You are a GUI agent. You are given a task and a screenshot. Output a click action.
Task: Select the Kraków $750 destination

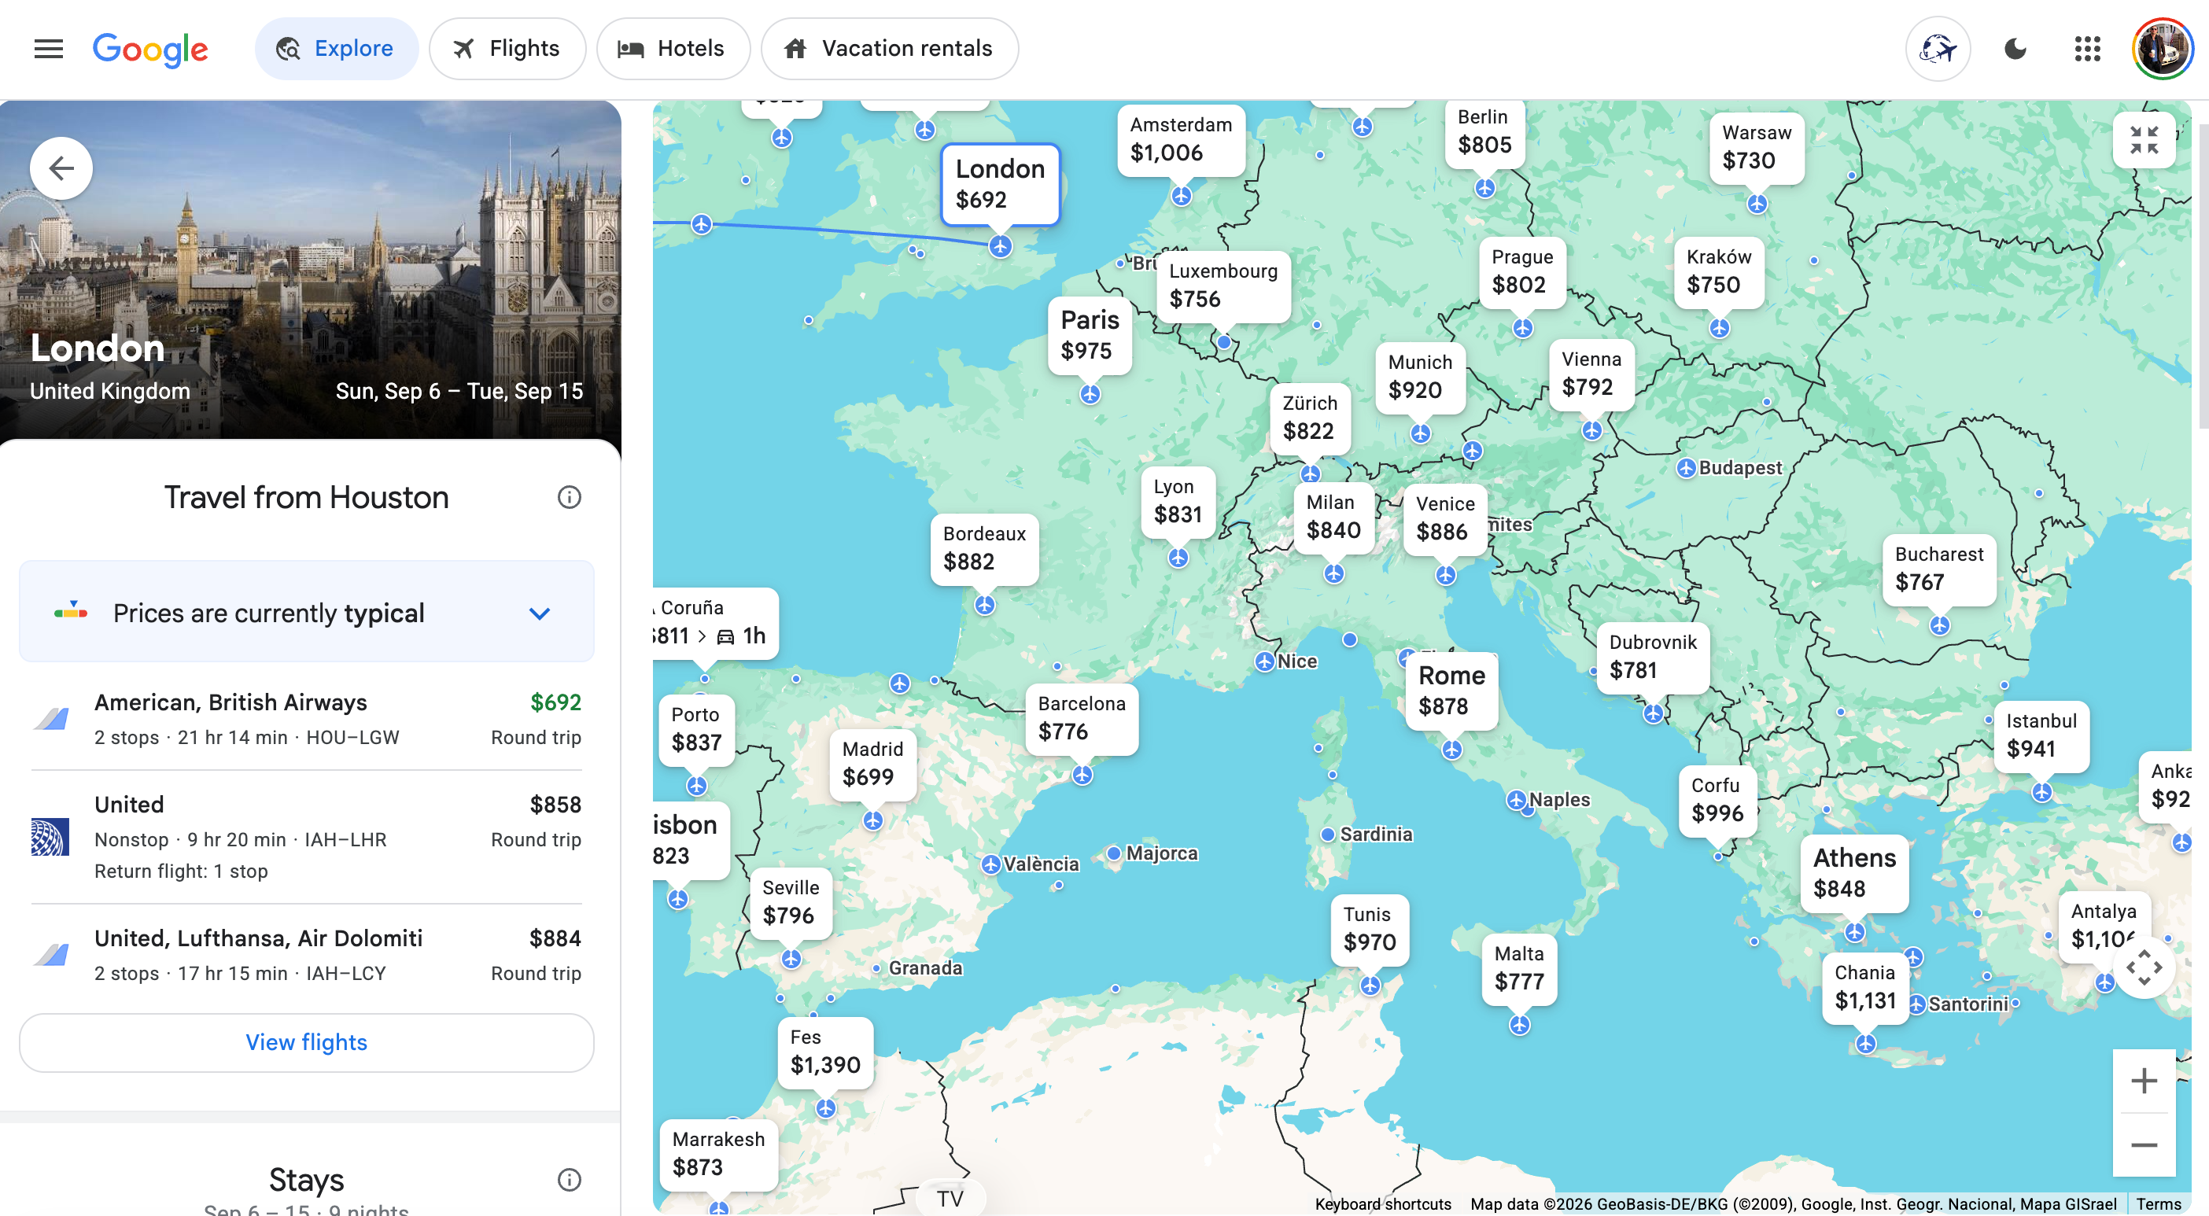(x=1718, y=272)
